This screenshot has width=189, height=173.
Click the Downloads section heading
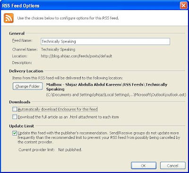(20, 102)
